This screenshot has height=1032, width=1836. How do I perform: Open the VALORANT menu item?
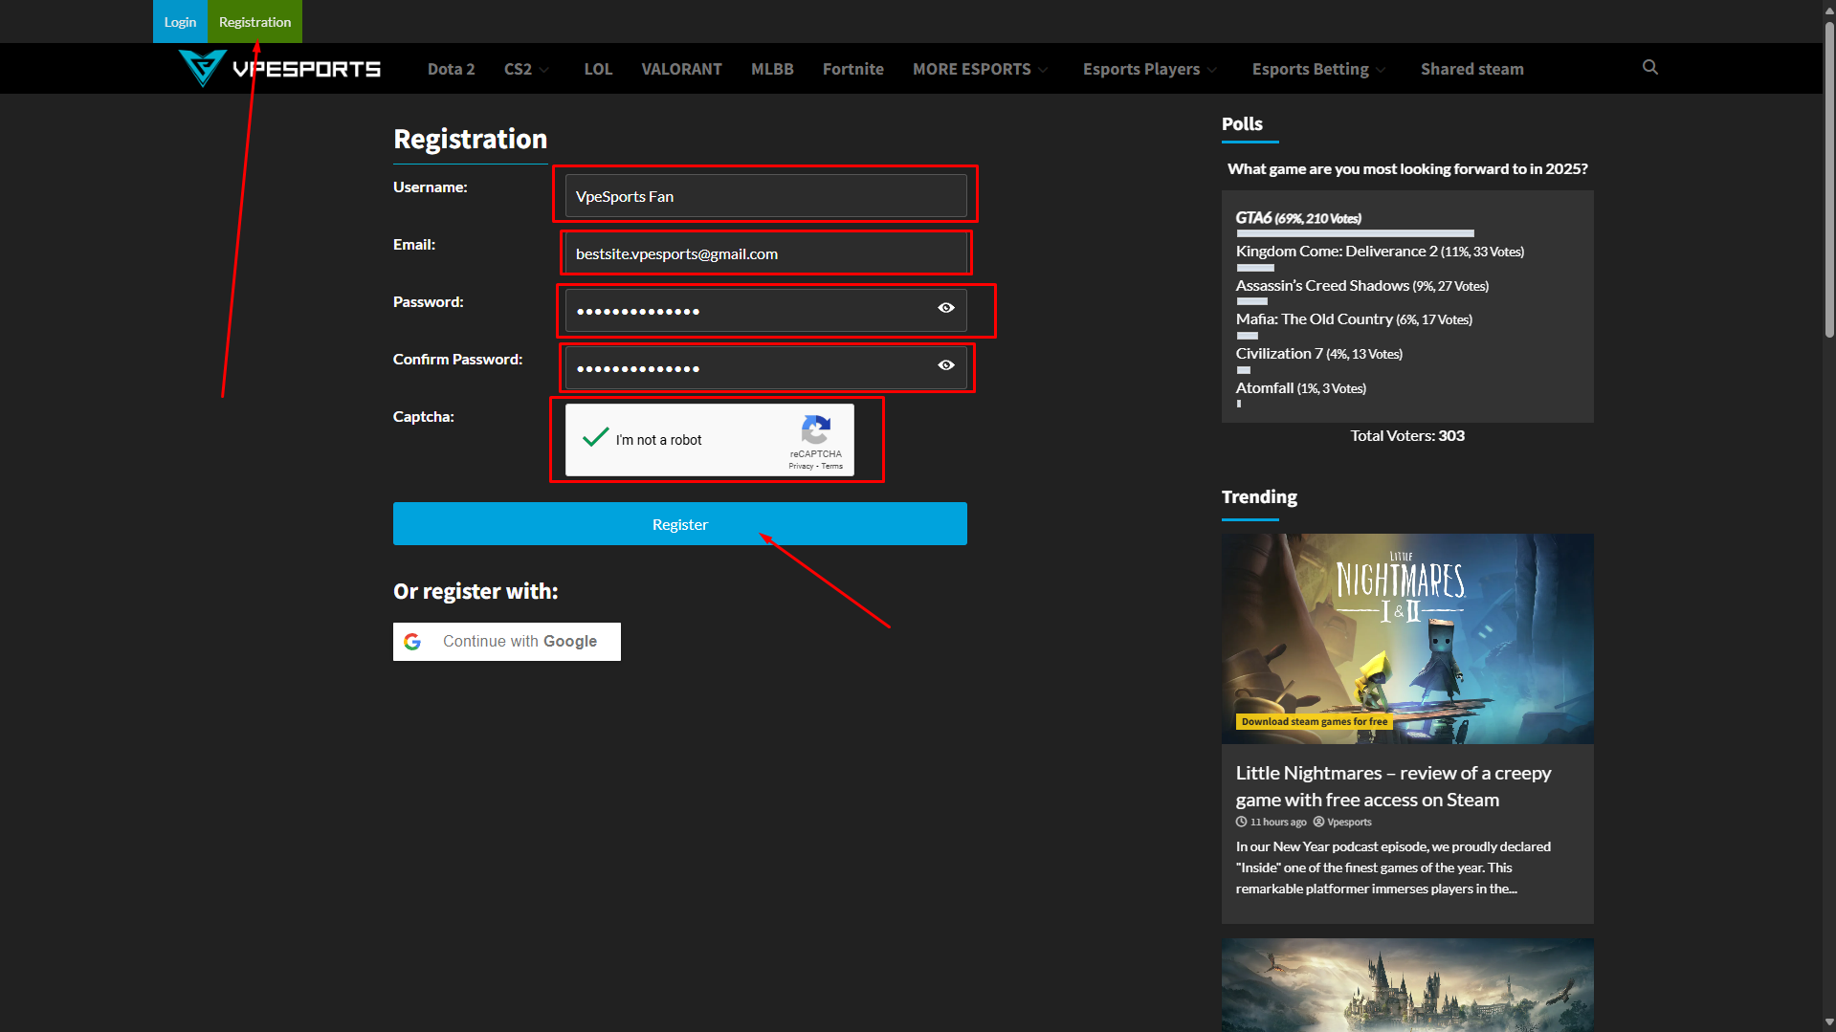tap(681, 69)
